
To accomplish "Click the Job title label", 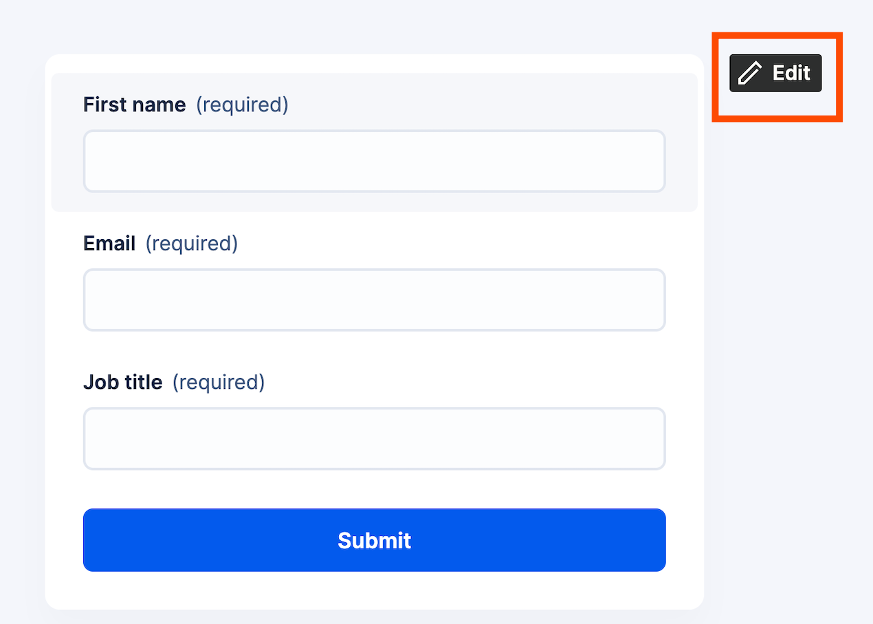I will pos(122,382).
